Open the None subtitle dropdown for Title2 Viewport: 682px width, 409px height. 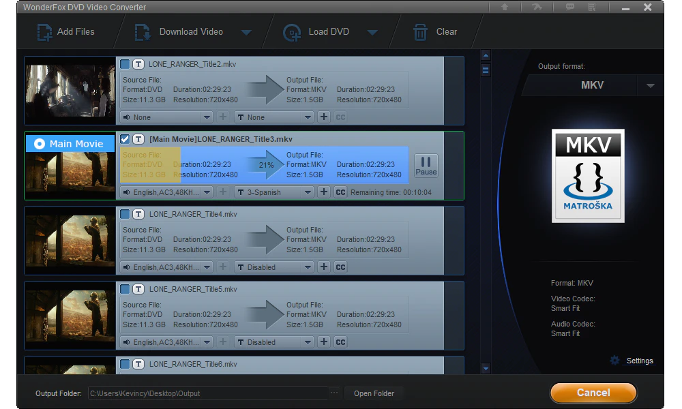click(308, 117)
